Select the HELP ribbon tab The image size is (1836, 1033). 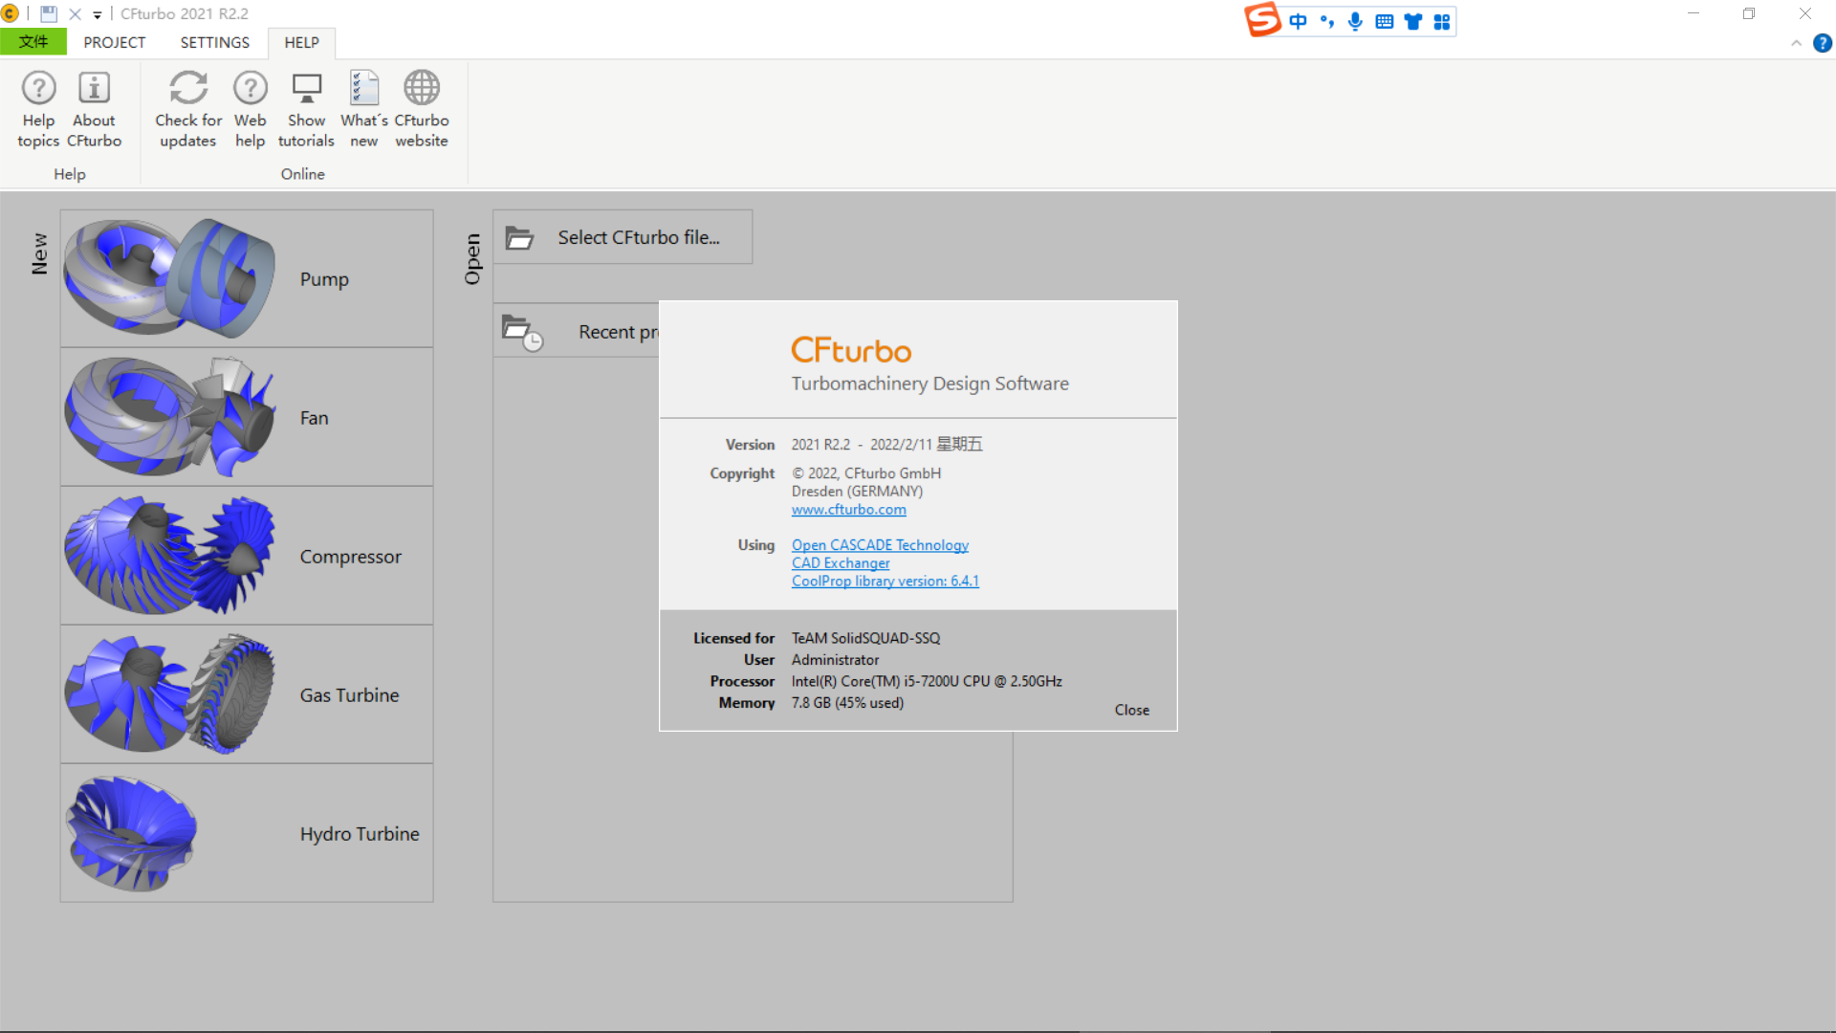[301, 42]
